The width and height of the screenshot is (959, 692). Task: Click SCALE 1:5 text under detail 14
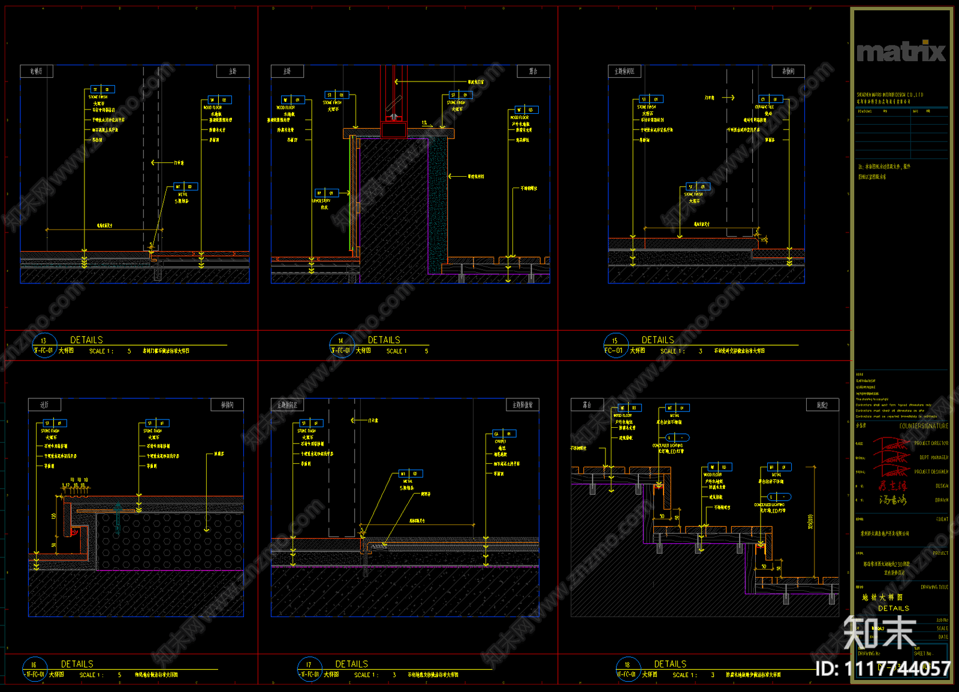(407, 351)
